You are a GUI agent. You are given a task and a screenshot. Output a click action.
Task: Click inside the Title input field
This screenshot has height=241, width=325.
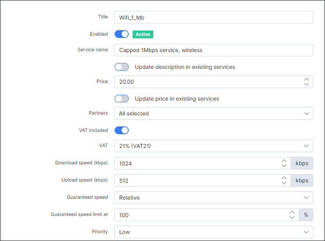(x=214, y=17)
